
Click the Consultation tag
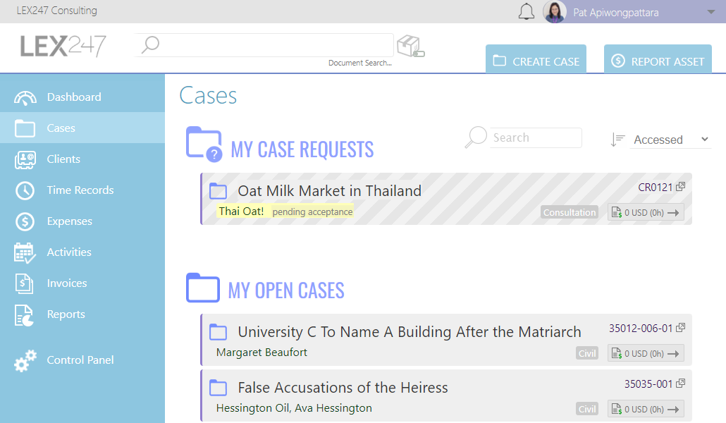(x=570, y=212)
